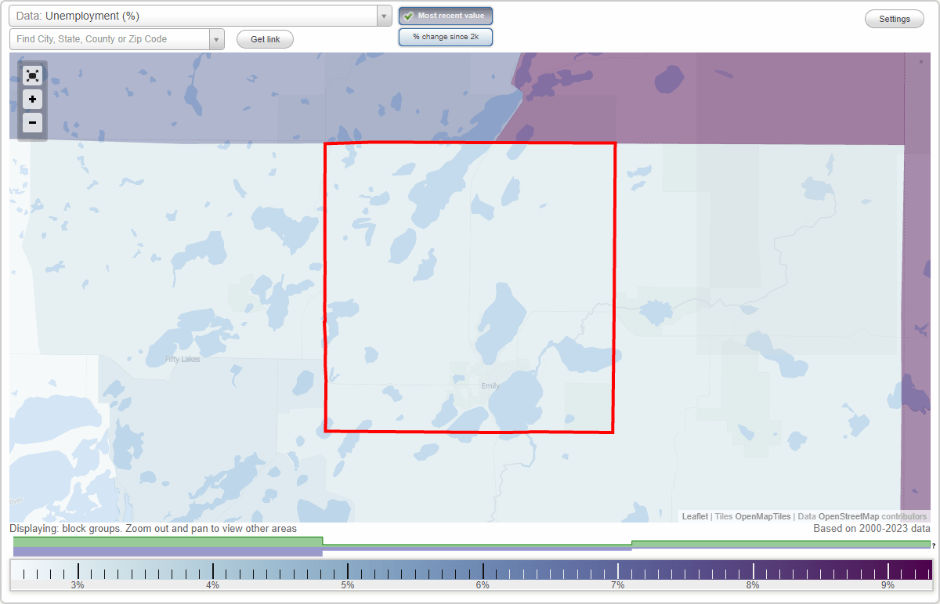
Task: Expand the city search dropdown arrow
Action: [x=216, y=39]
